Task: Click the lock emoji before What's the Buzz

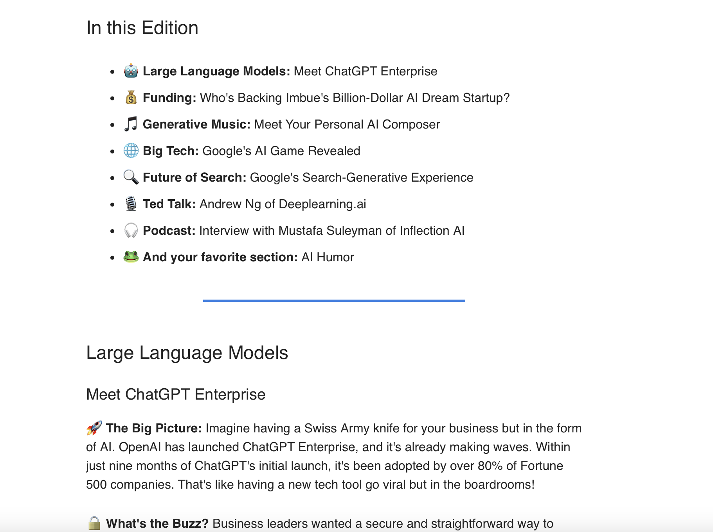Action: coord(94,523)
